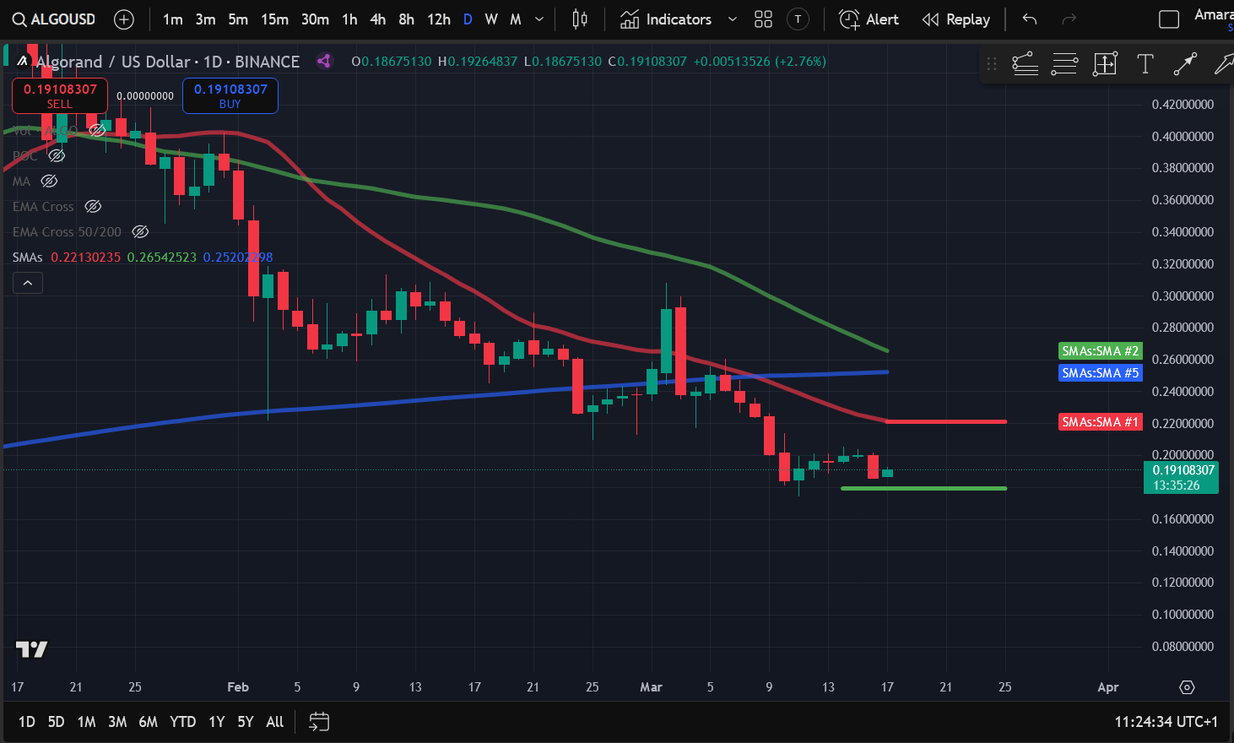Redo the last undone action
The height and width of the screenshot is (743, 1234).
tap(1069, 19)
